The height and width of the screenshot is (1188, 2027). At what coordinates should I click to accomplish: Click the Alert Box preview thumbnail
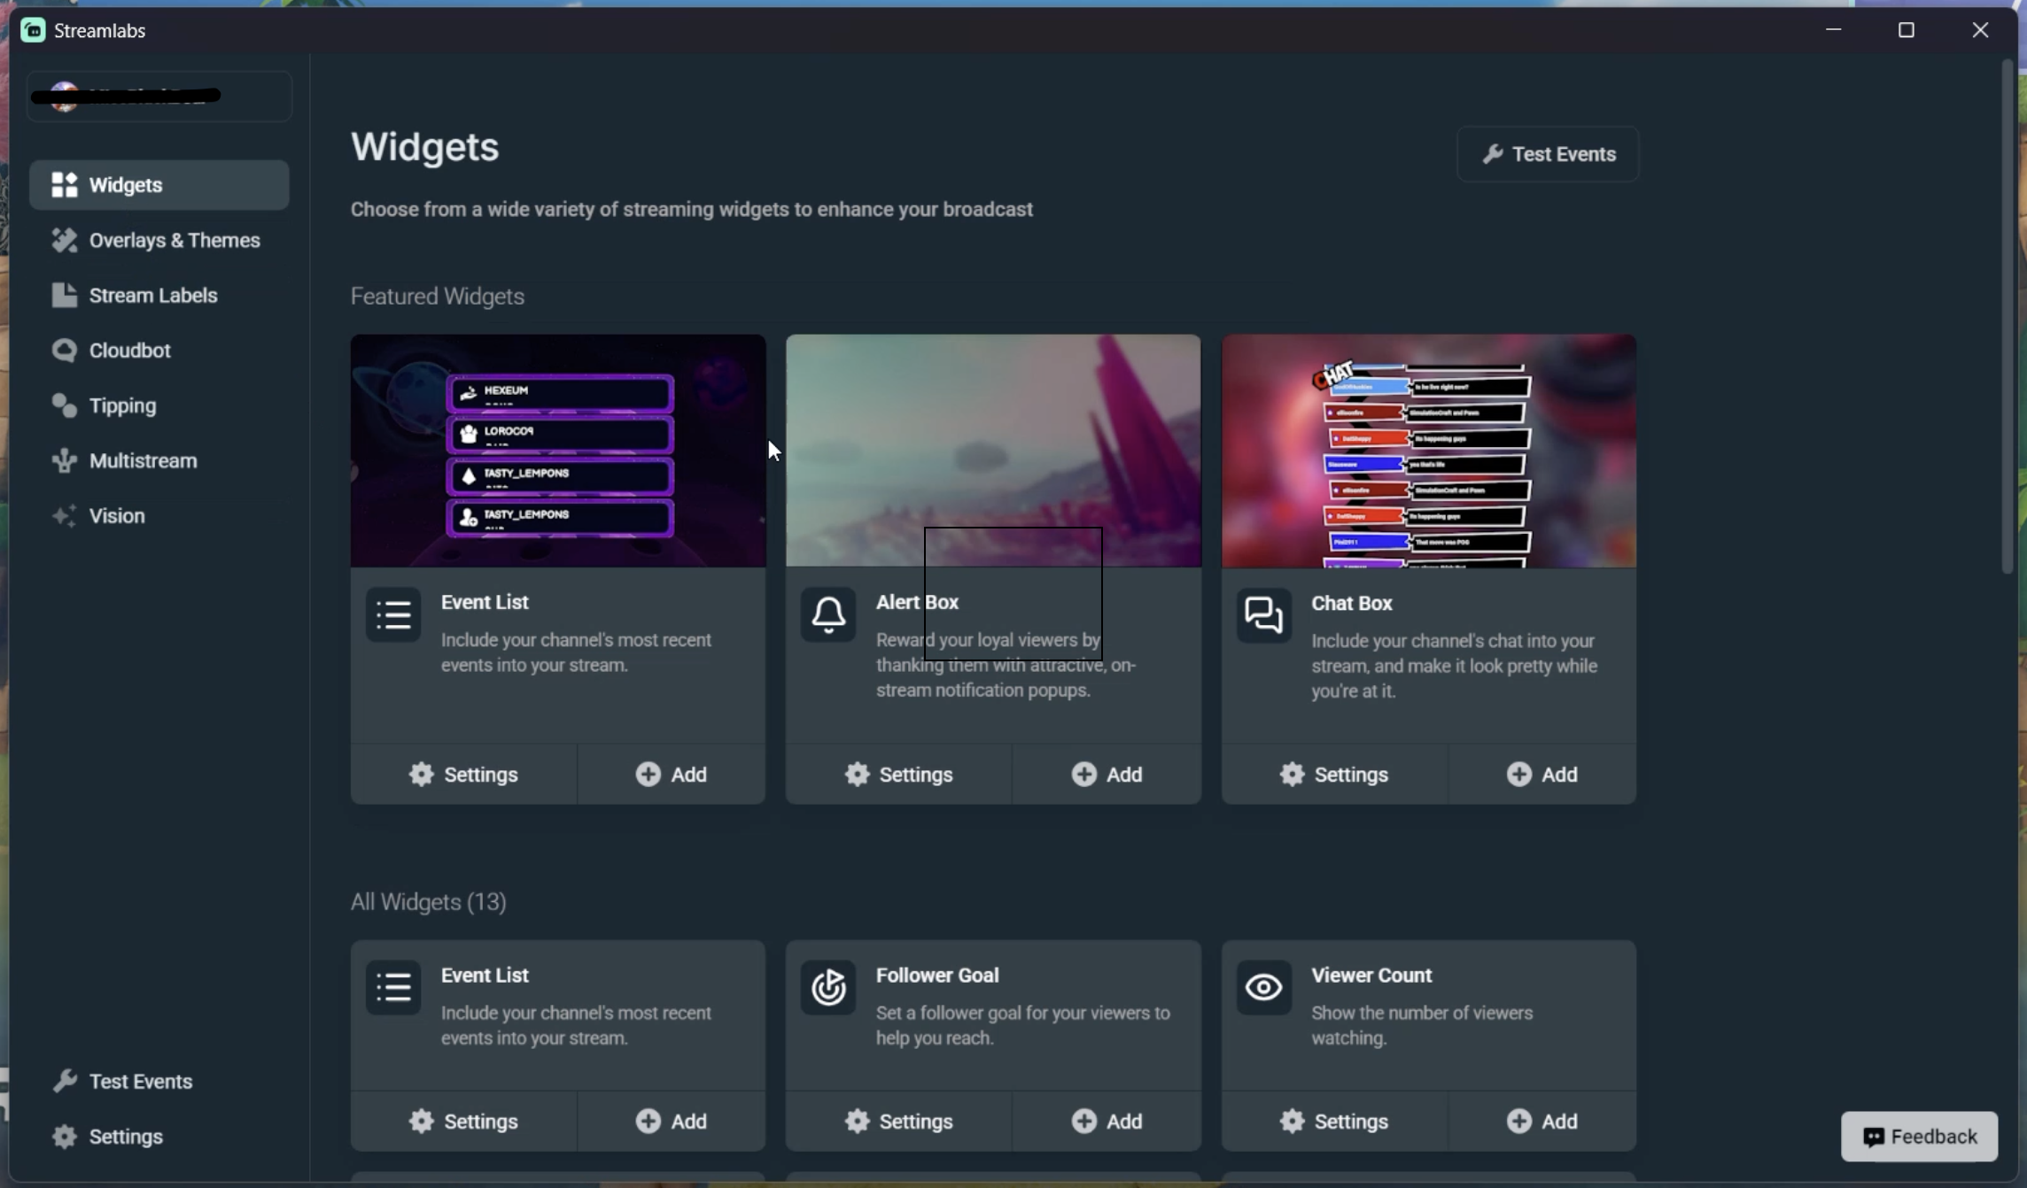pyautogui.click(x=993, y=451)
